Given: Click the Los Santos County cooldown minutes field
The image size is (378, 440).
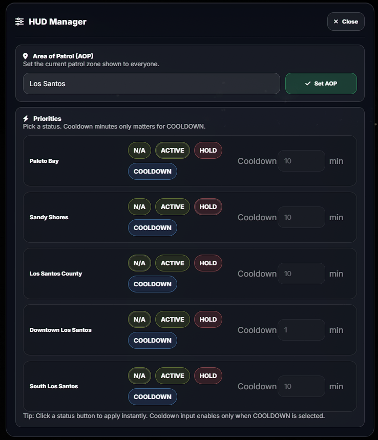Looking at the screenshot, I should click(x=301, y=274).
